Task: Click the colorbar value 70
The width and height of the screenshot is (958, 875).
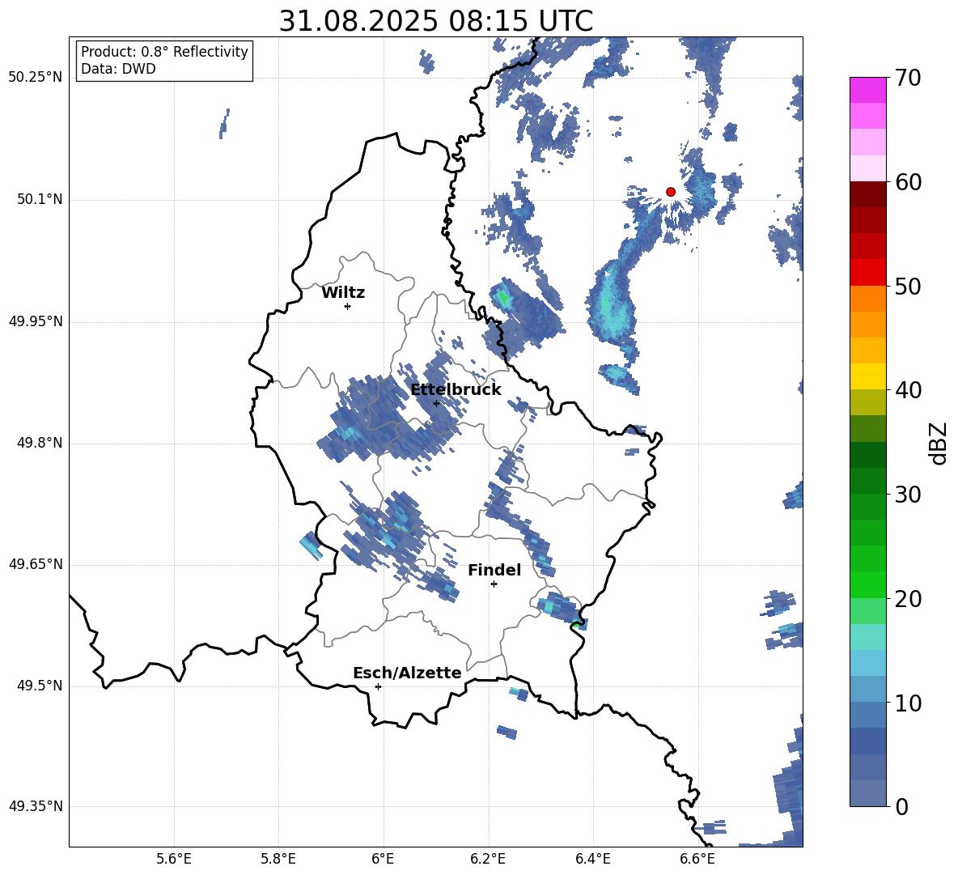Action: (908, 79)
